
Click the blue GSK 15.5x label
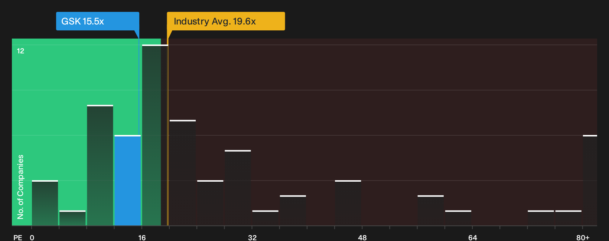(98, 21)
